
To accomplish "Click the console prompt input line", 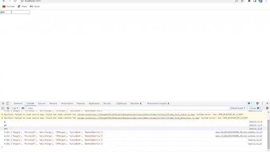I will pos(134,147).
